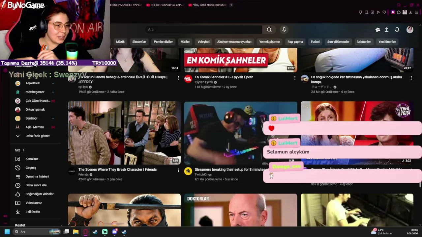Open Beğendiğim videolar in the sidebar
This screenshot has width=422, height=237.
click(40, 194)
